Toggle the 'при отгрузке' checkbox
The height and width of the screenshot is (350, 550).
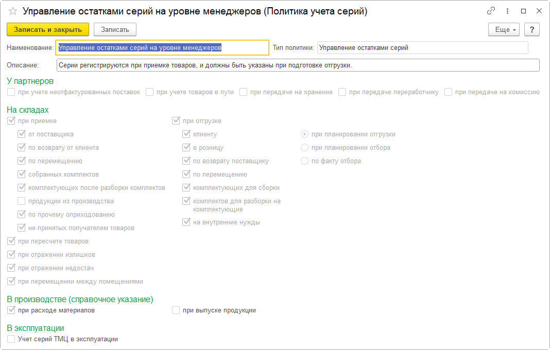click(176, 120)
